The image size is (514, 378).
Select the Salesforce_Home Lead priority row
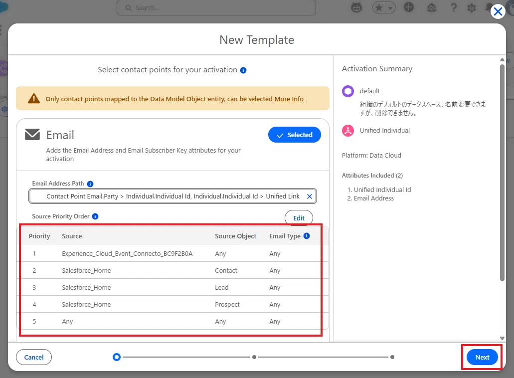tap(171, 288)
